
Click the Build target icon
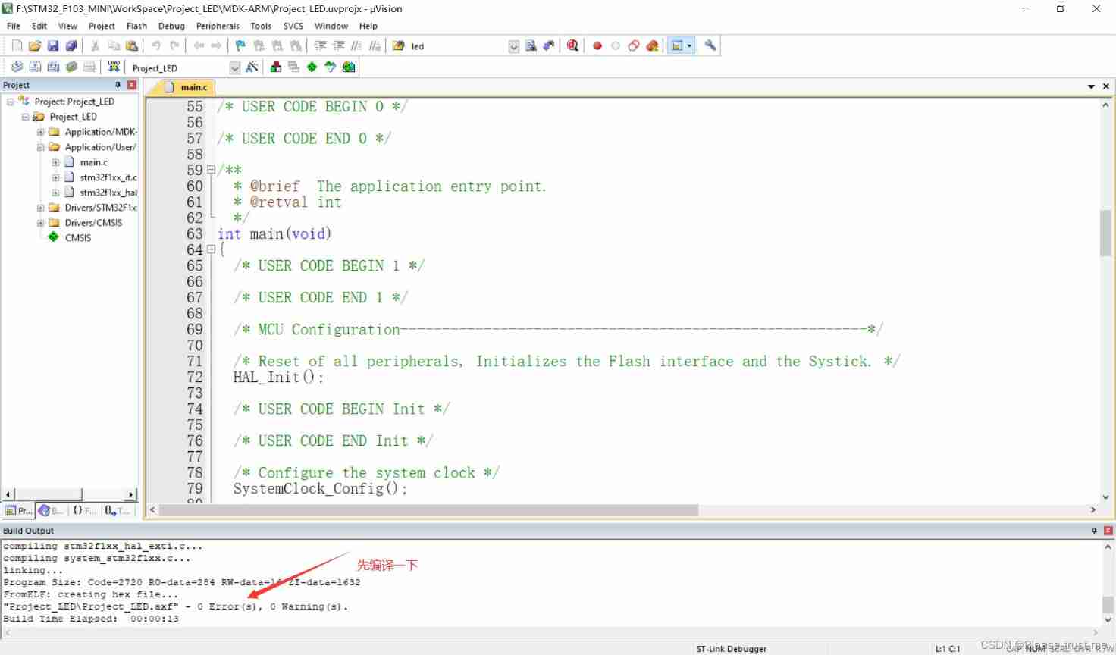(35, 67)
